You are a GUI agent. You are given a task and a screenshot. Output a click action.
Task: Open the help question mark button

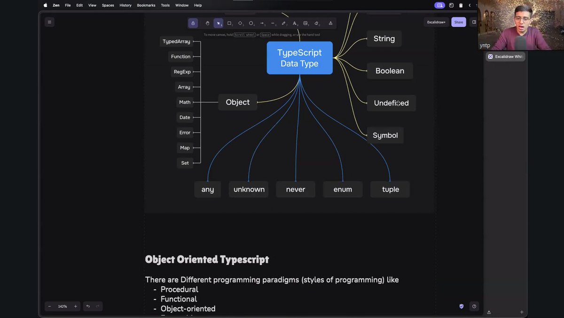474,306
